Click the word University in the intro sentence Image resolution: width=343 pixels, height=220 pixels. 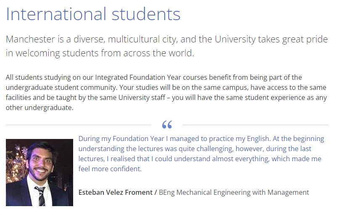(235, 39)
